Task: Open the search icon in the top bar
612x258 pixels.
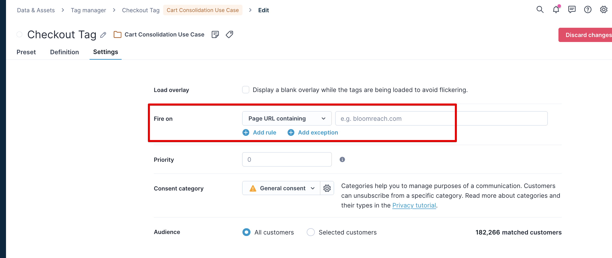Action: pos(540,9)
